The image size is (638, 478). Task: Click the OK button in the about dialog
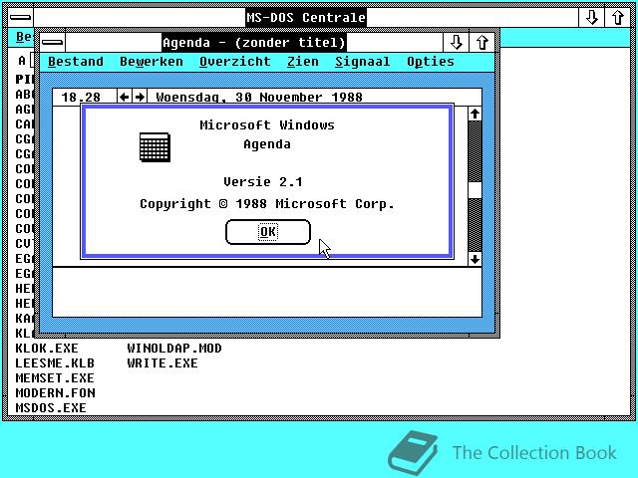tap(268, 232)
